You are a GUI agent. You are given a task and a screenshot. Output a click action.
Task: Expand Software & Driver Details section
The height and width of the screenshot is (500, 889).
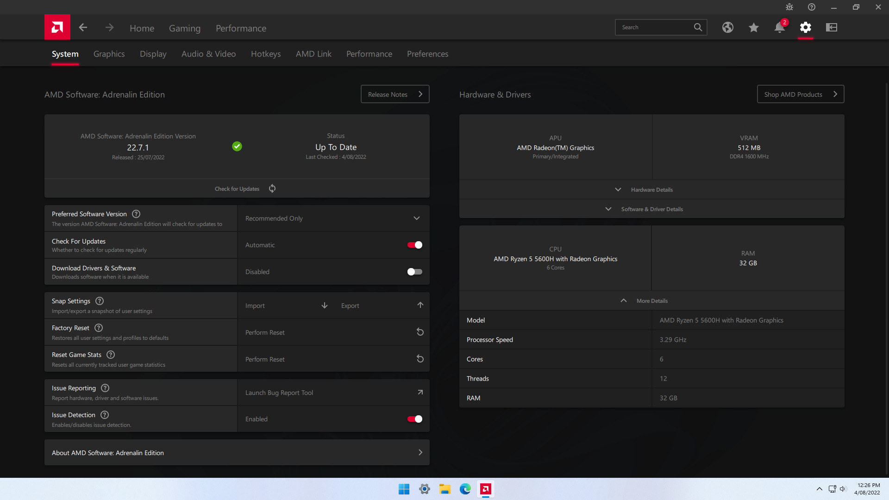[652, 209]
